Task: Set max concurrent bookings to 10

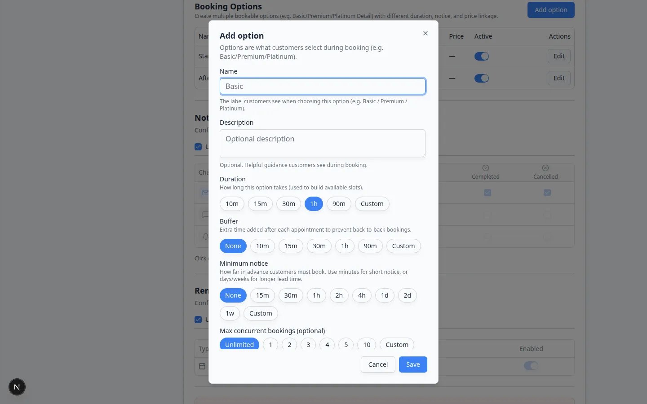Action: click(367, 344)
